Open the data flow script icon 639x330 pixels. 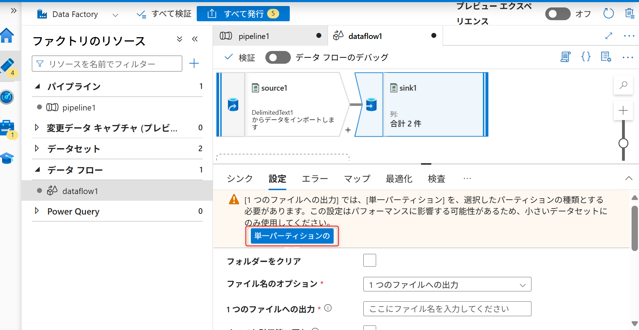[565, 57]
